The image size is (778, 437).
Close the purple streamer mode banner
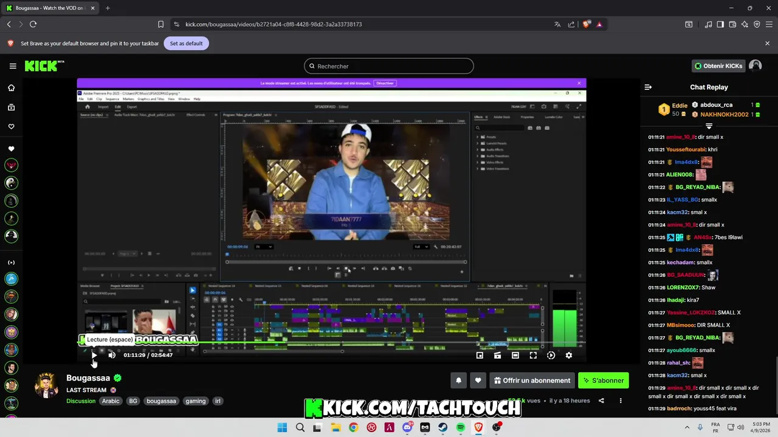coord(579,83)
